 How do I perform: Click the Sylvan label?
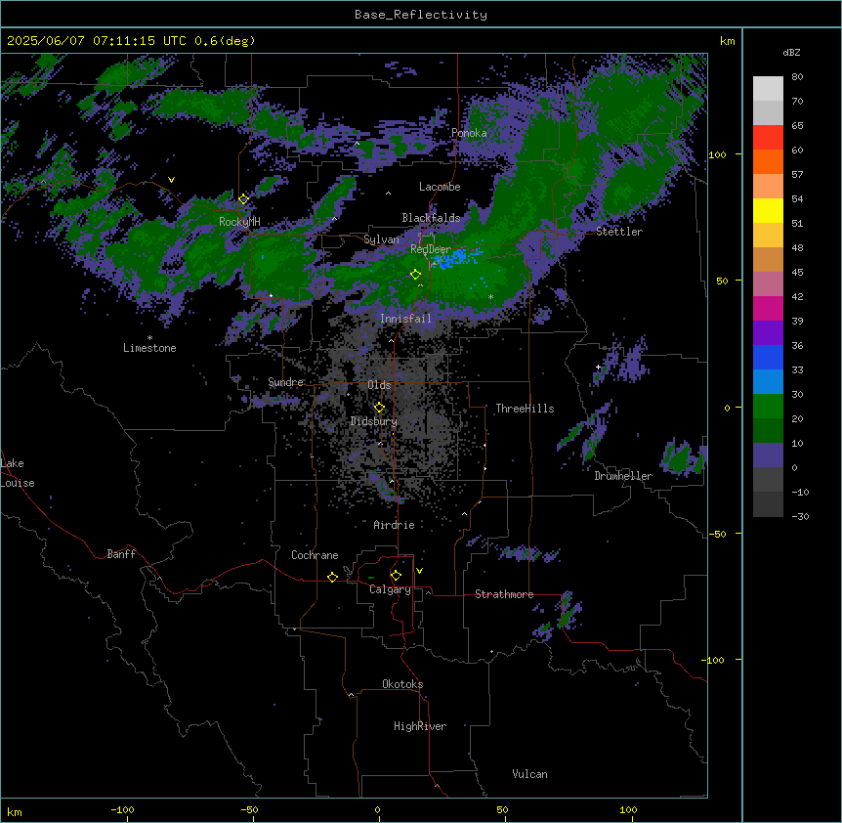[381, 239]
